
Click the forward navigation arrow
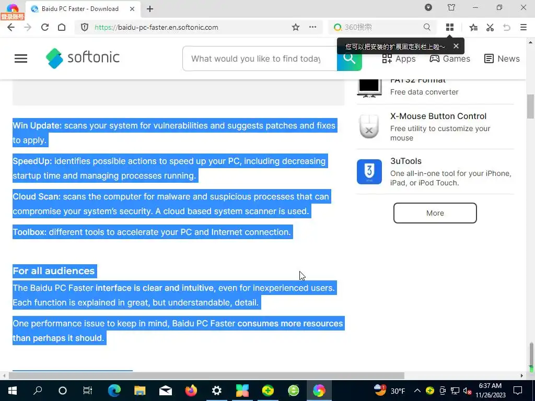(x=28, y=27)
